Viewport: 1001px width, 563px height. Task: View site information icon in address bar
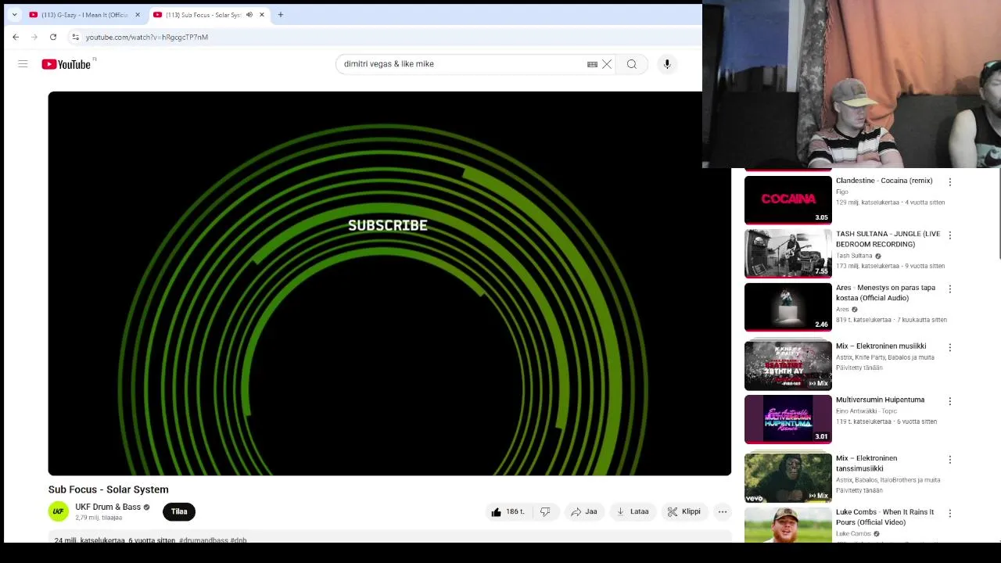(75, 37)
